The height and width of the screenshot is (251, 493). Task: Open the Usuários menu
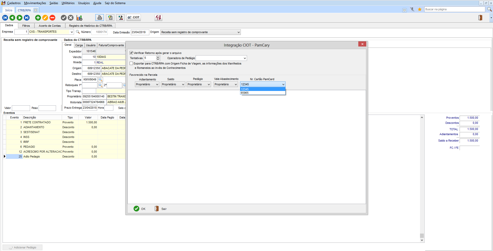click(84, 3)
